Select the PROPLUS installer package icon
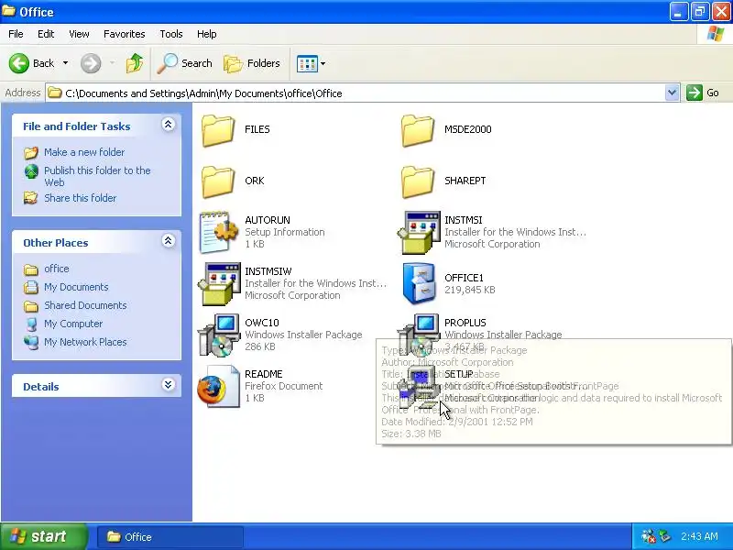Screen dimensions: 733x550 419,335
